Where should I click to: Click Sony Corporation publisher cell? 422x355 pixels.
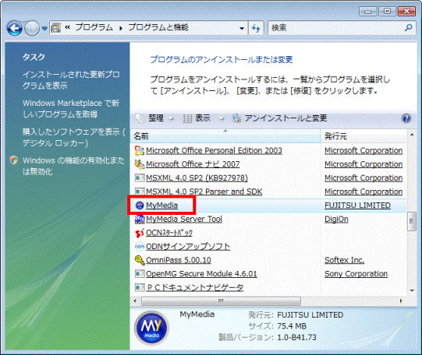tap(356, 274)
